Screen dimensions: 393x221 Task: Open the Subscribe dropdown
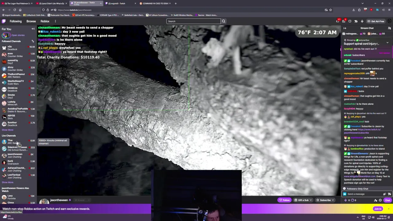pos(325,200)
